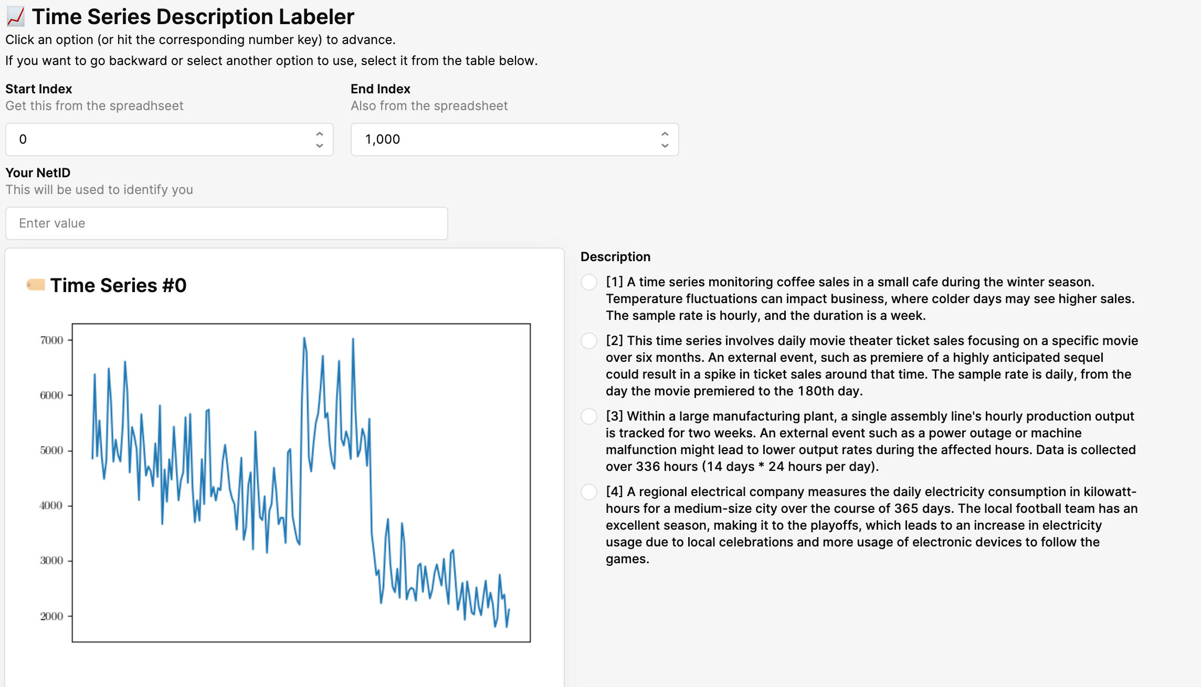Select option 1 coffee sales radio button
Screen dimensions: 1201x687
(589, 282)
